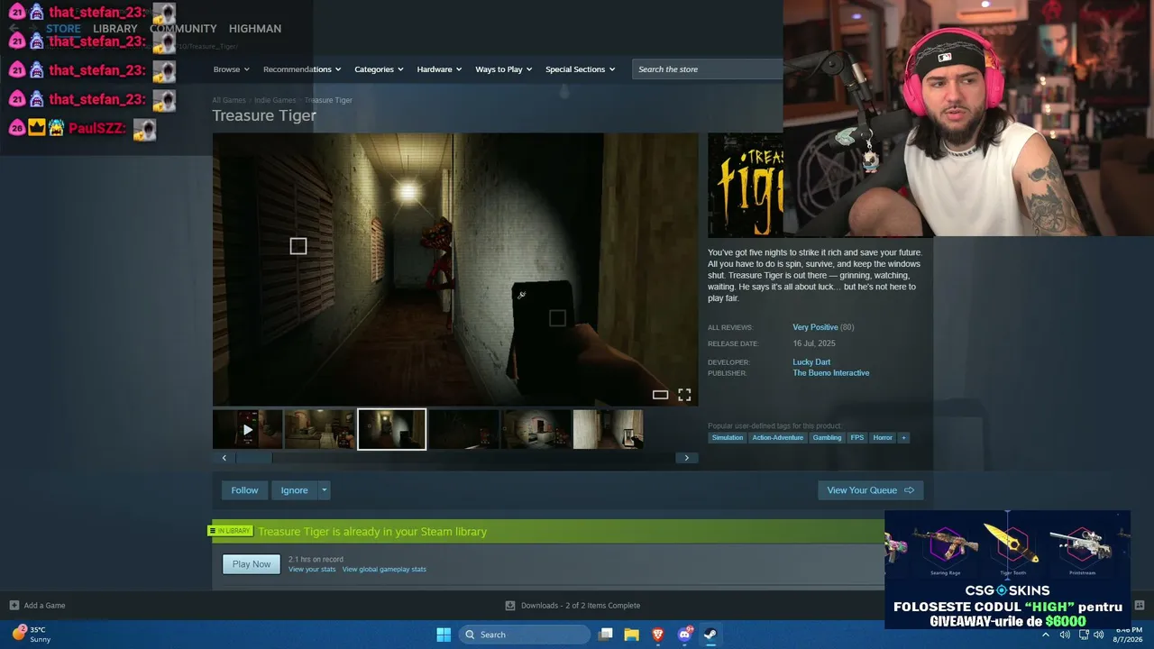Open the arrow dropdown next to Ignore
Image resolution: width=1154 pixels, height=649 pixels.
pos(324,490)
